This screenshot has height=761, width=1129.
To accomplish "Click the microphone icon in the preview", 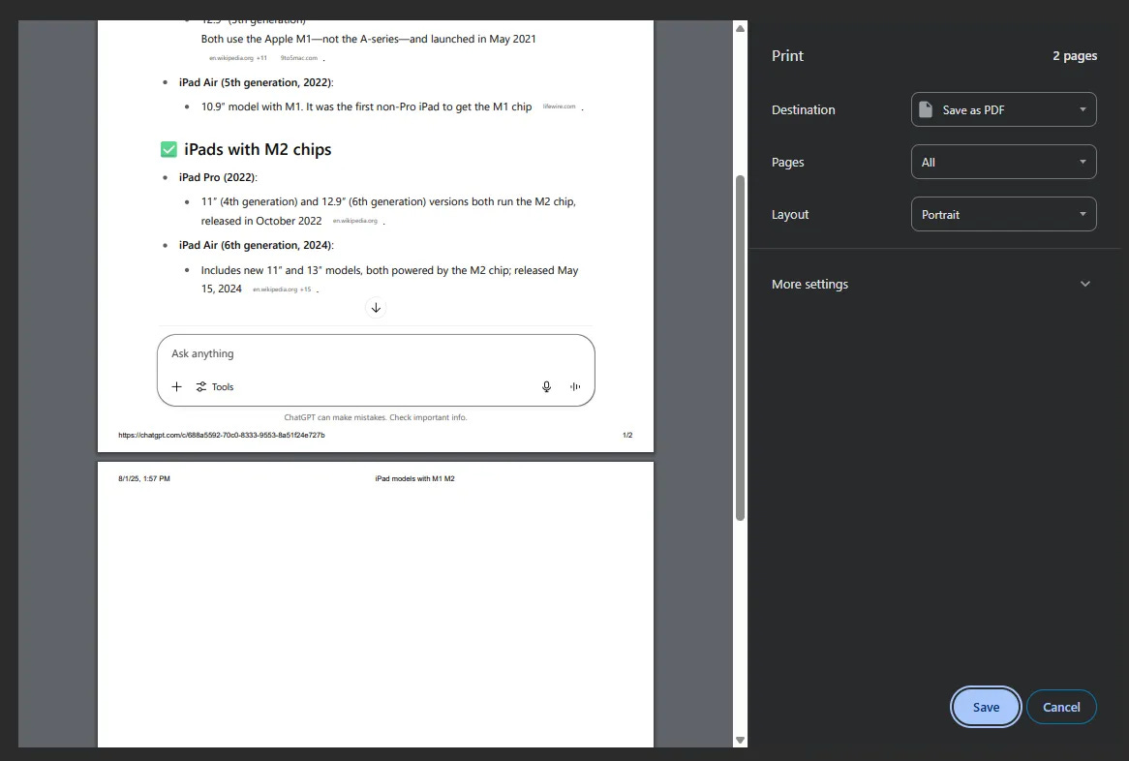I will (546, 386).
